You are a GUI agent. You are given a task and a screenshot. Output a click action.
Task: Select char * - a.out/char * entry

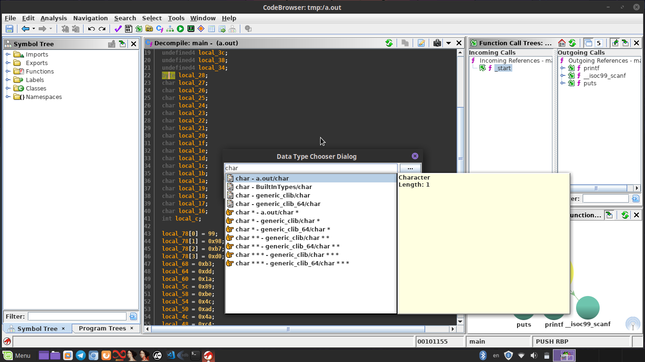pyautogui.click(x=311, y=213)
